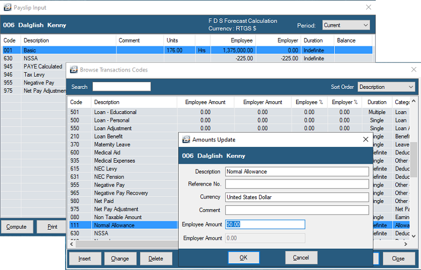The image size is (421, 270).
Task: Click the Delete button
Action: [x=156, y=258]
